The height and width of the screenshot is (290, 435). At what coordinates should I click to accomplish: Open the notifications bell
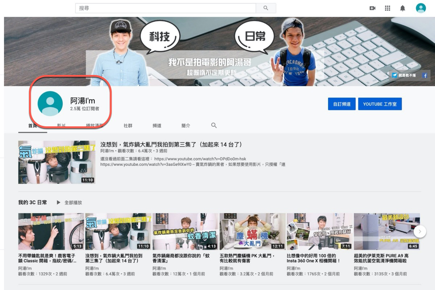pyautogui.click(x=403, y=8)
